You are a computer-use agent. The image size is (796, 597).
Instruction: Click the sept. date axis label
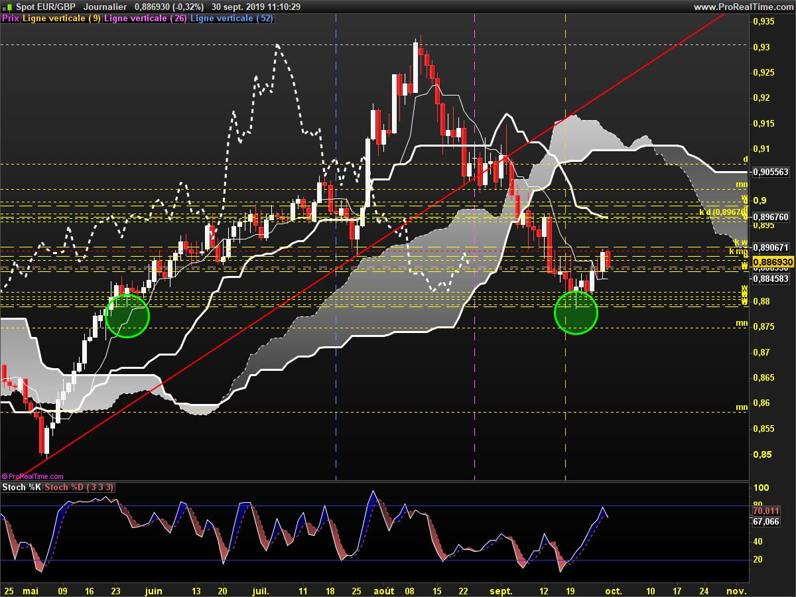(501, 590)
